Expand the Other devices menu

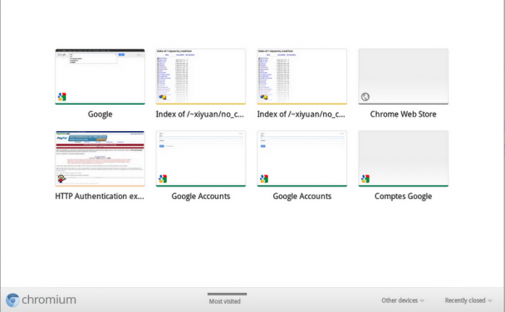403,300
